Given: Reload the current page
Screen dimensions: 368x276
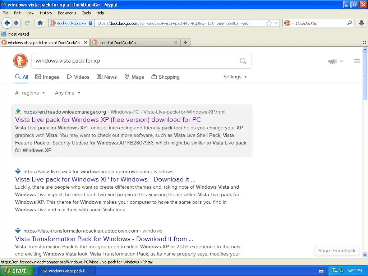Looking at the screenshot, I should click(27, 23).
